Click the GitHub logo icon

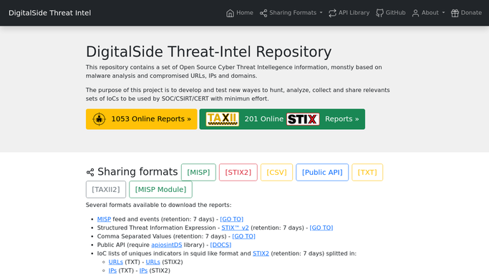click(379, 13)
